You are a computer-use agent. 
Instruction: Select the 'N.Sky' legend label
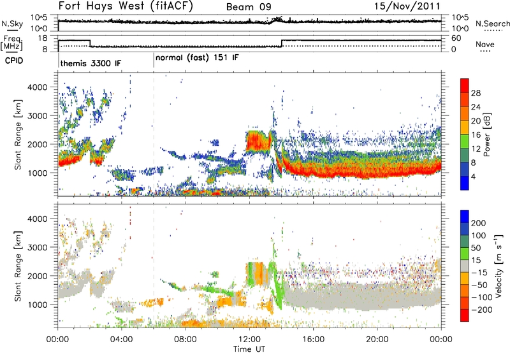(12, 24)
